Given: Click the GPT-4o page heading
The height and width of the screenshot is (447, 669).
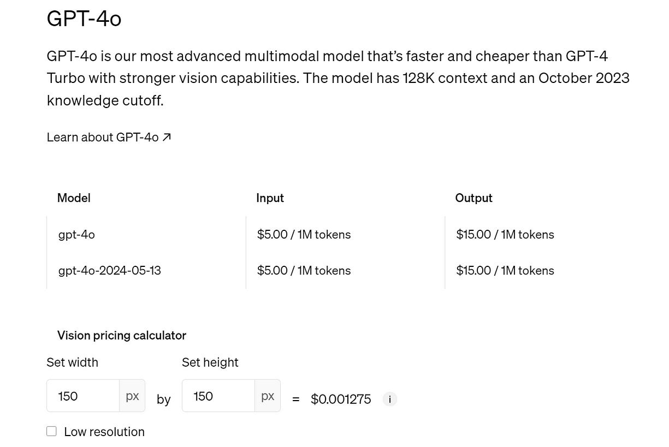Looking at the screenshot, I should tap(84, 18).
